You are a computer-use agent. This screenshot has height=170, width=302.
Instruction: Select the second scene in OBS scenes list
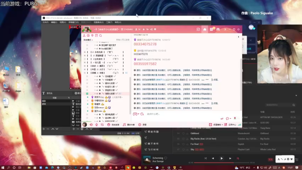click(x=56, y=104)
